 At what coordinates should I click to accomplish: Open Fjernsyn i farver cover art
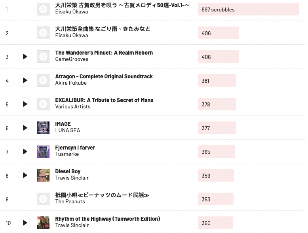click(x=43, y=152)
